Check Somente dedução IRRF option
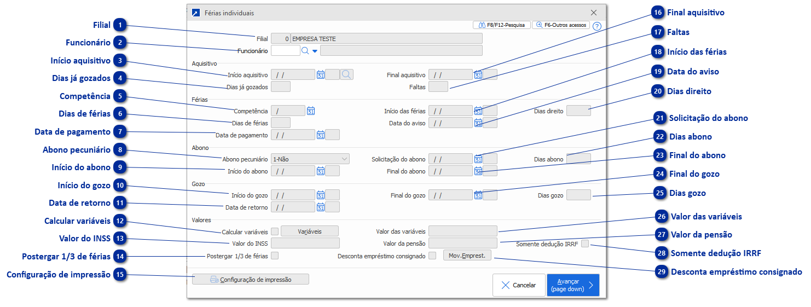This screenshot has width=811, height=307. pos(585,244)
